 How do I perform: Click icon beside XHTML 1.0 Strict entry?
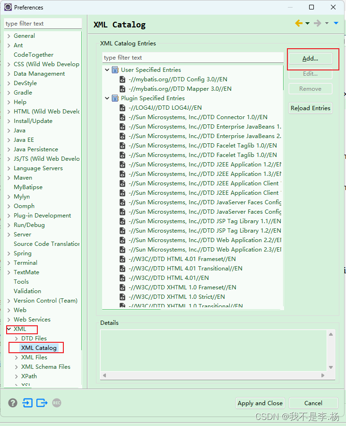[x=122, y=296]
